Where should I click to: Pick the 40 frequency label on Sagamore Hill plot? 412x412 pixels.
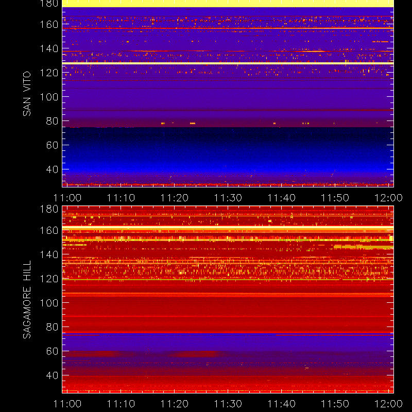(52, 375)
